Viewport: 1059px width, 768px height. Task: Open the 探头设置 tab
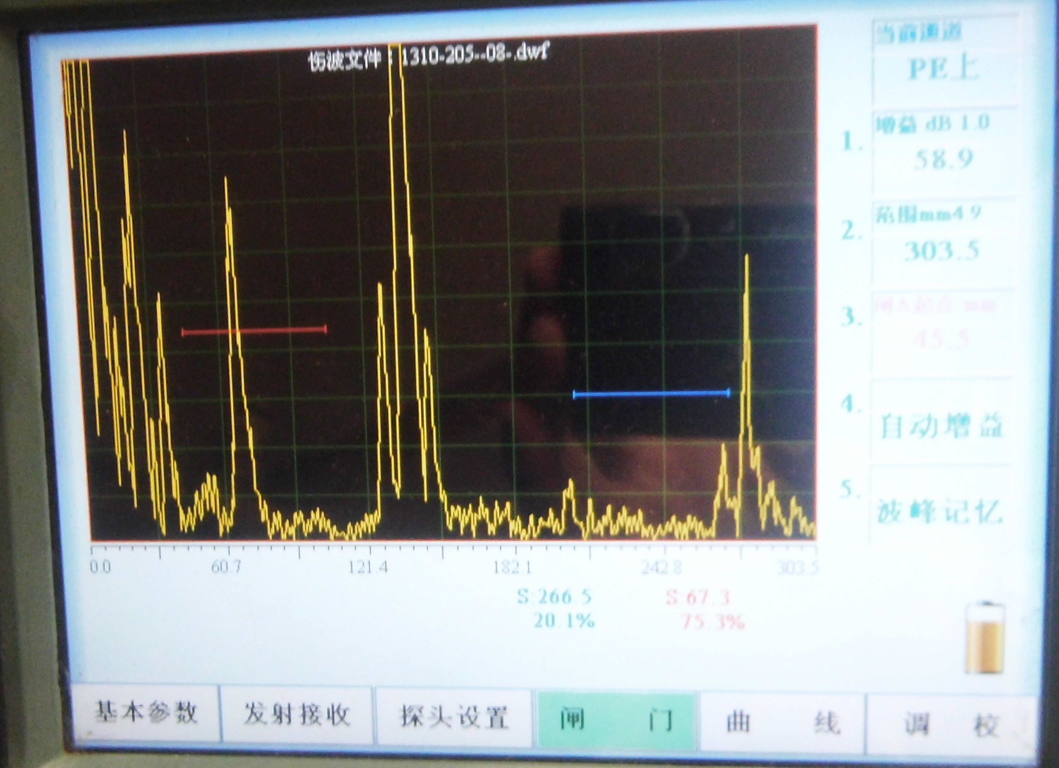coord(453,717)
